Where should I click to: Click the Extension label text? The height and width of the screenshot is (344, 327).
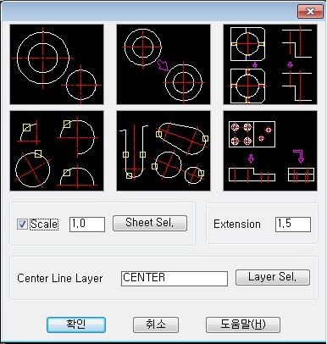[237, 225]
